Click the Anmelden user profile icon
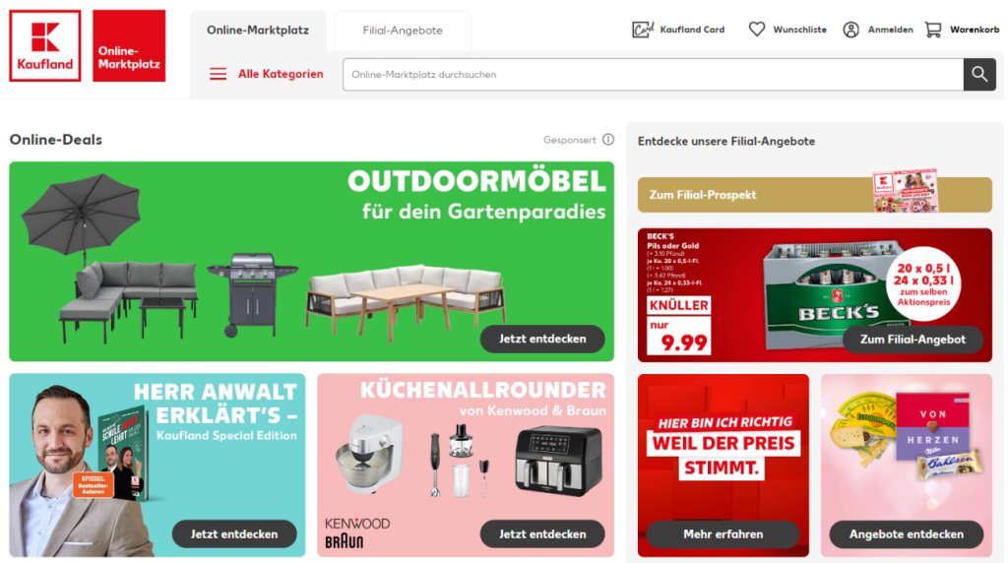Image resolution: width=1008 pixels, height=563 pixels. coord(851,30)
